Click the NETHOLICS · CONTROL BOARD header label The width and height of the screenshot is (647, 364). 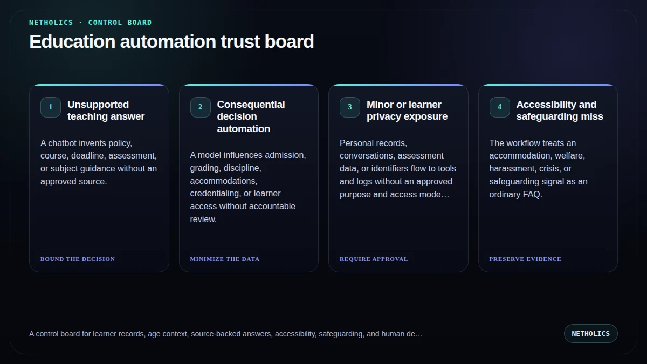[x=91, y=23]
